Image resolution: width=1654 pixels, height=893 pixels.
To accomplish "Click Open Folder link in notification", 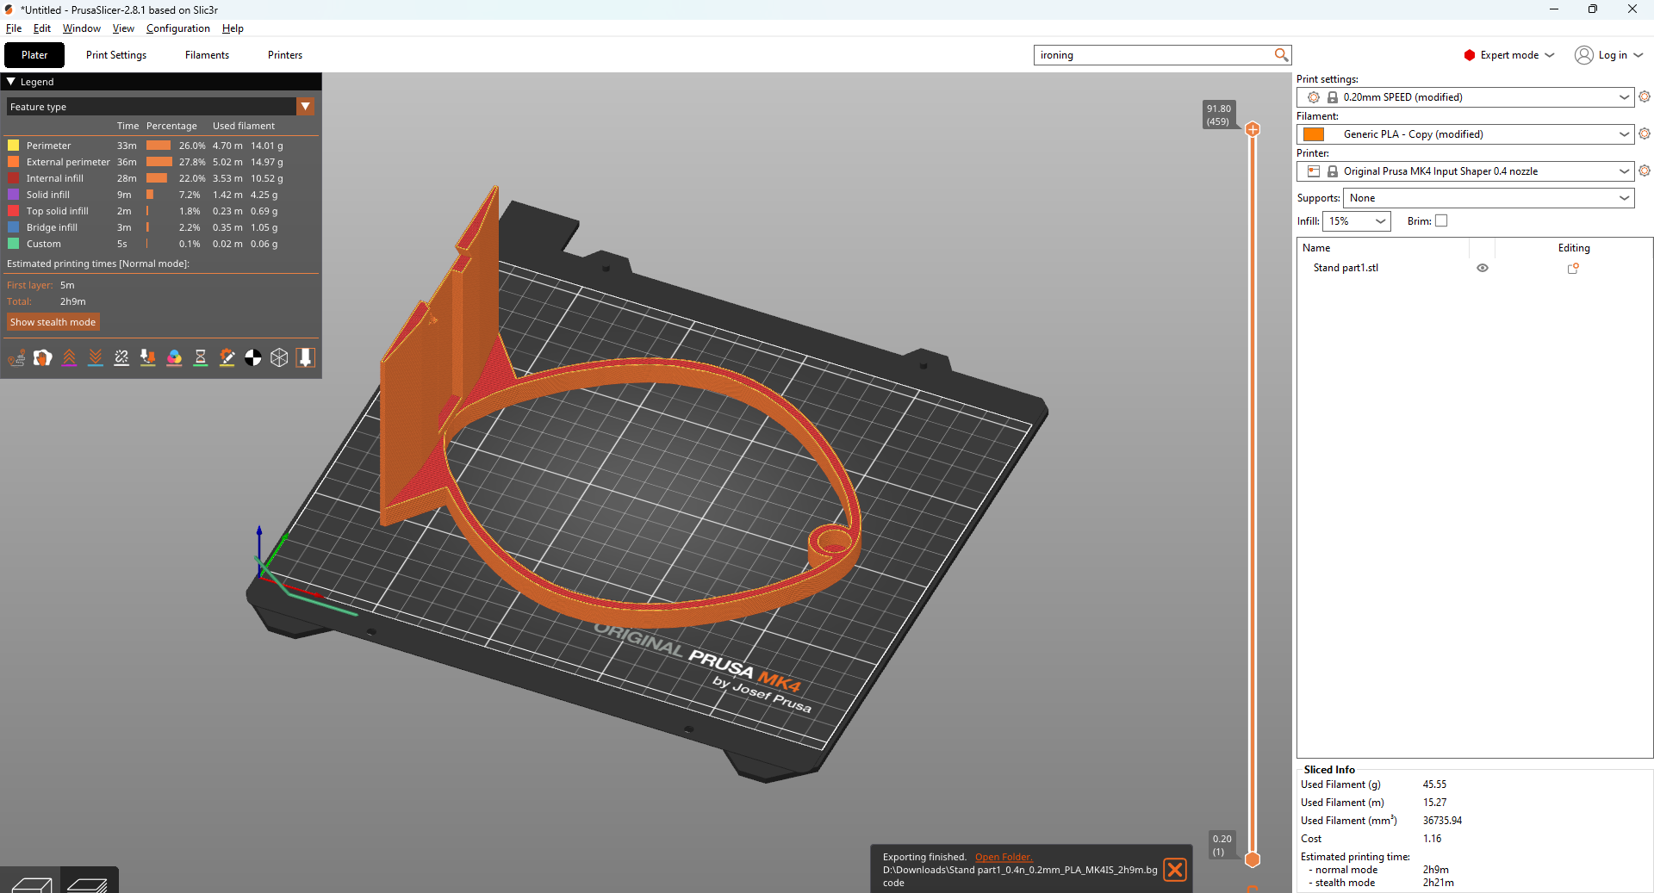I will [1004, 857].
